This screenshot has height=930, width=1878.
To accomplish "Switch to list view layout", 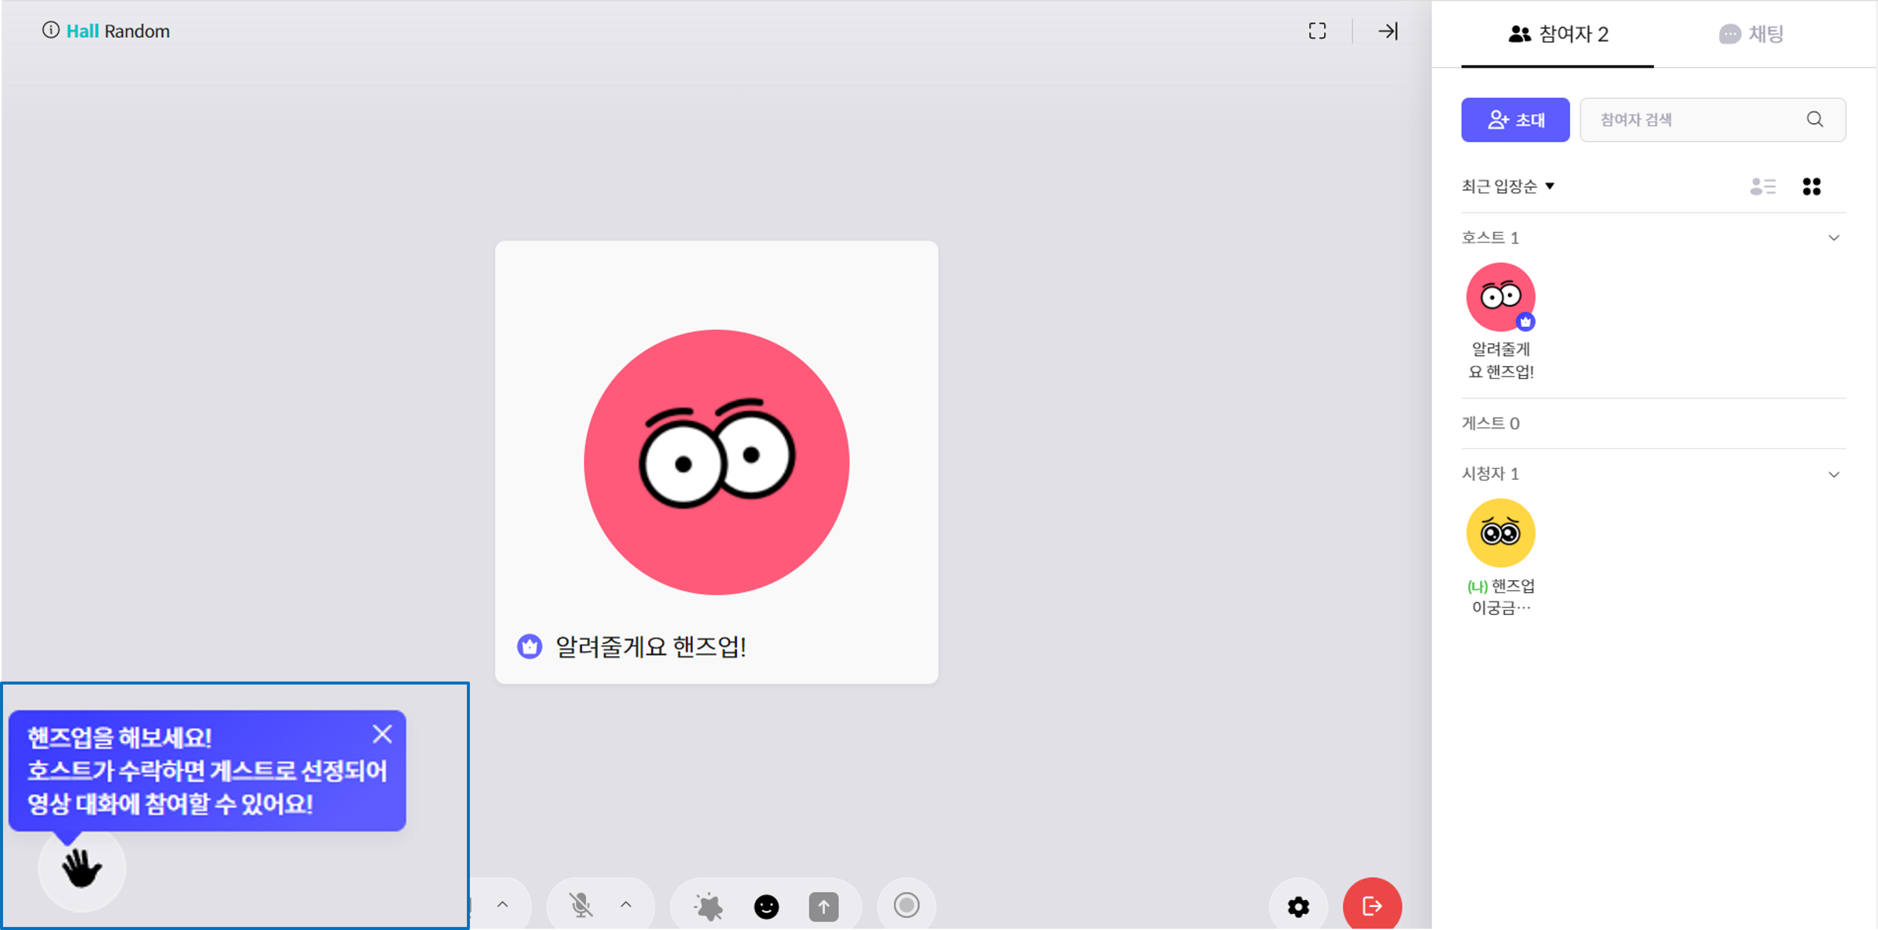I will point(1762,187).
